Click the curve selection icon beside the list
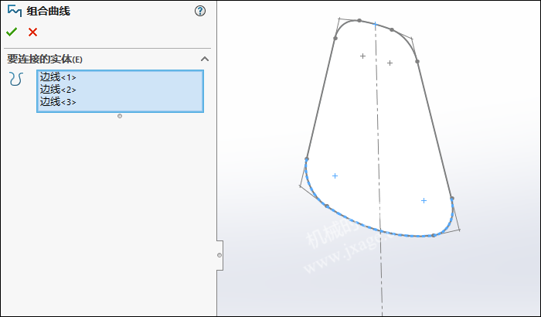This screenshot has height=317, width=541. pyautogui.click(x=15, y=79)
